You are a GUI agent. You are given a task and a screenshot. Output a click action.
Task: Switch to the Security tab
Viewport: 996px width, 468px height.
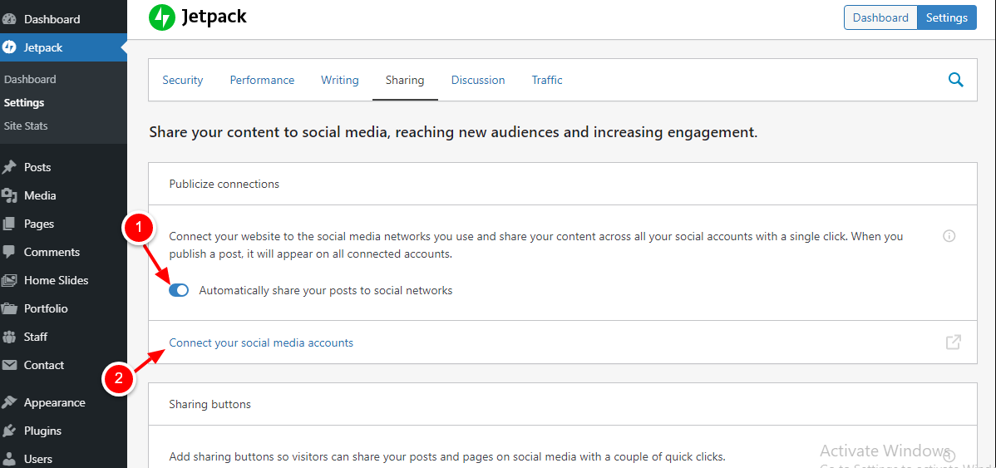pyautogui.click(x=183, y=80)
